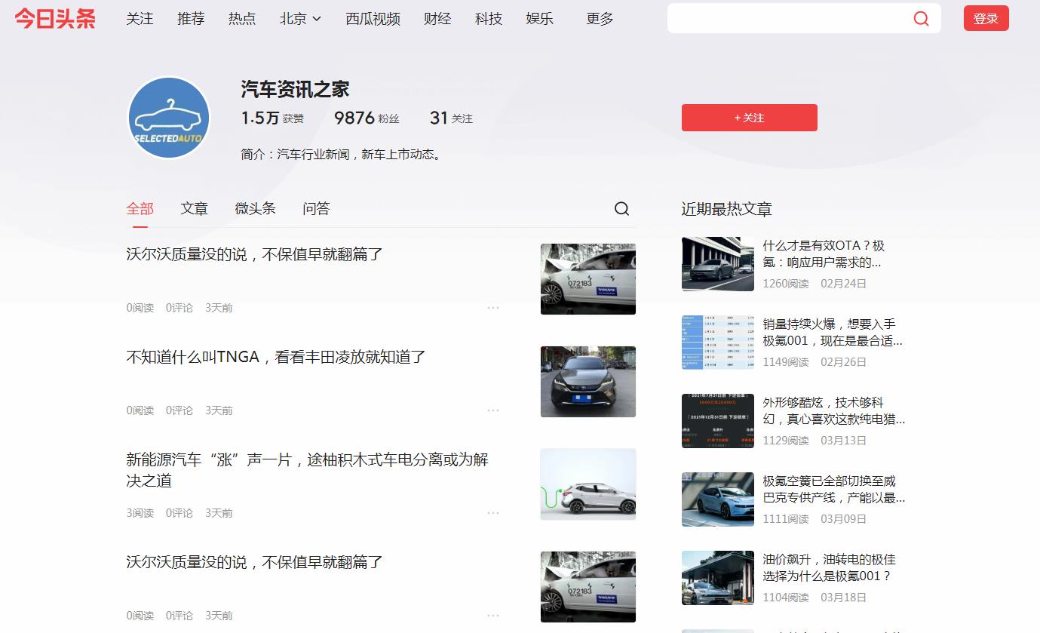Go to 热点 in top navigation
The width and height of the screenshot is (1040, 633).
(x=242, y=19)
